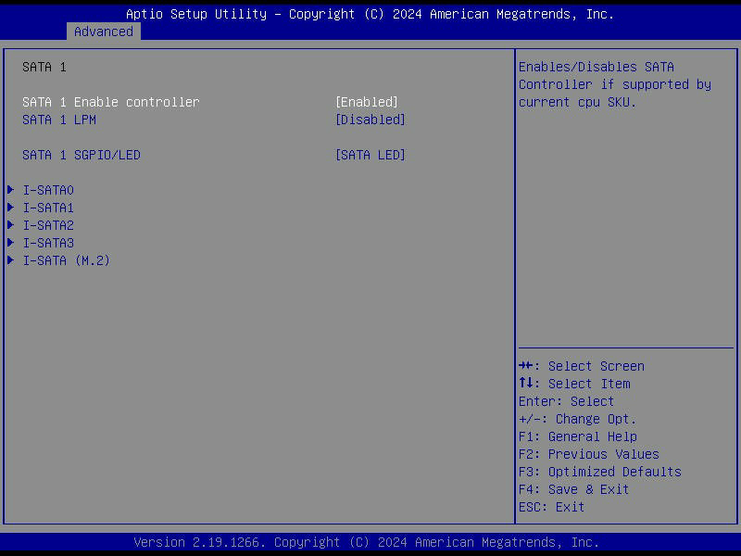Highlight the SATA 1 SGPIO/LED label
The image size is (741, 556).
coord(82,155)
